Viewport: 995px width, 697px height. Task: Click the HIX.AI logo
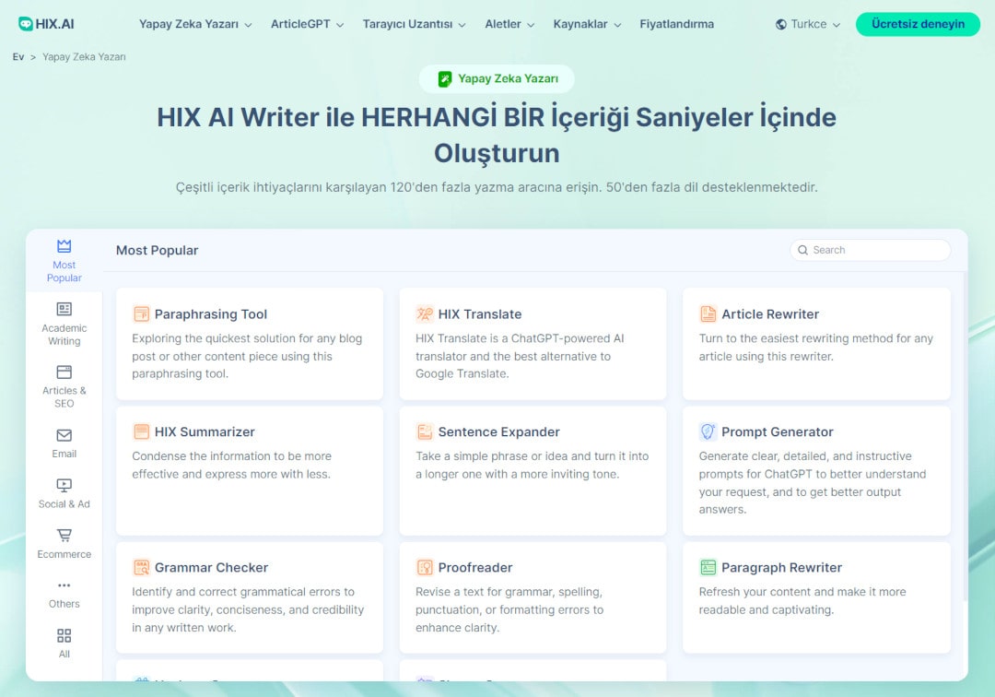click(46, 24)
